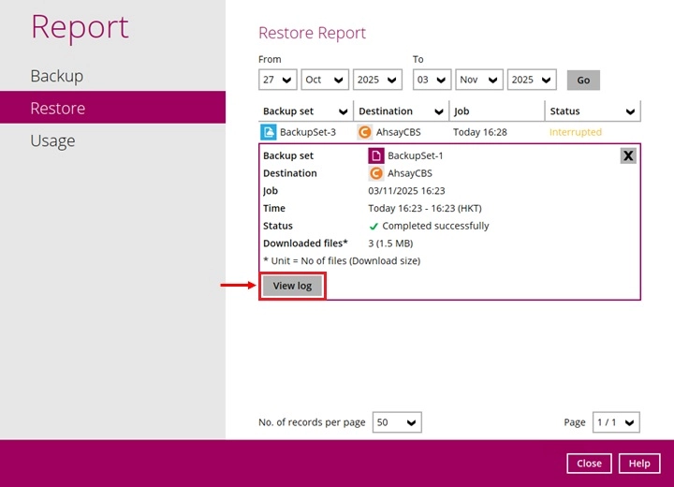Click the Completed successfully status text

tap(435, 226)
